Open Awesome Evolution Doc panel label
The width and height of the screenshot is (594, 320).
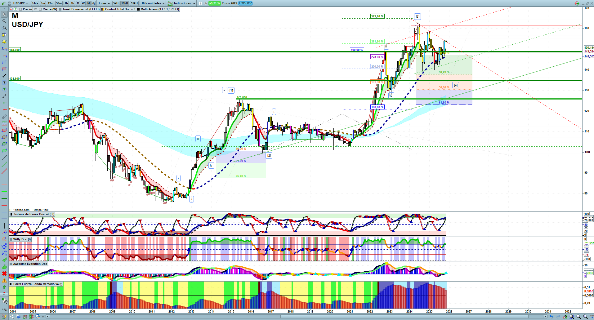30,264
